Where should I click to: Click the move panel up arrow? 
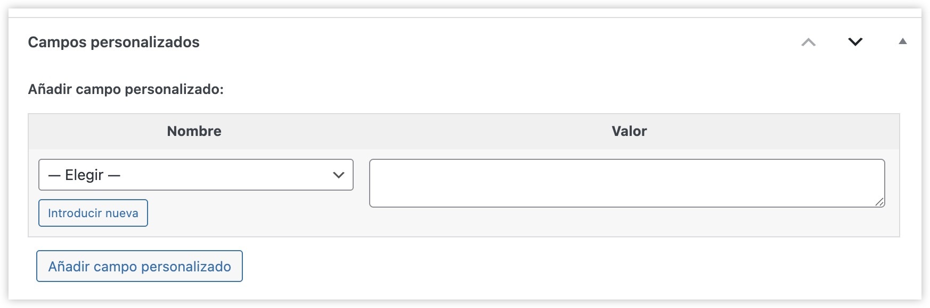click(x=808, y=42)
